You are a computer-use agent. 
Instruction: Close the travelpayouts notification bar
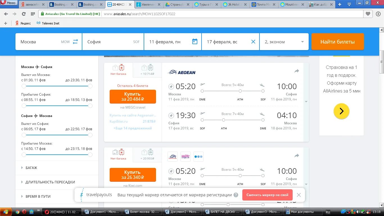click(299, 195)
